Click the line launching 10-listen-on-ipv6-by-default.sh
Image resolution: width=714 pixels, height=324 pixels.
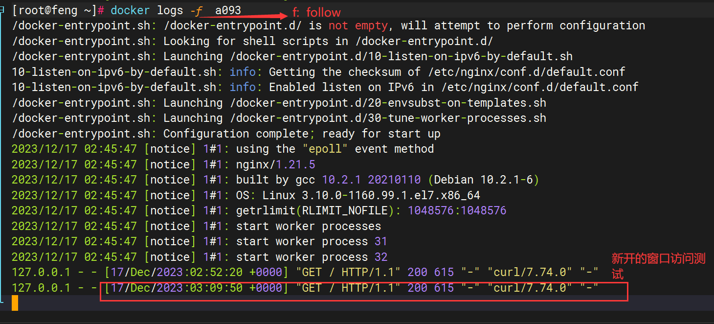click(x=292, y=57)
